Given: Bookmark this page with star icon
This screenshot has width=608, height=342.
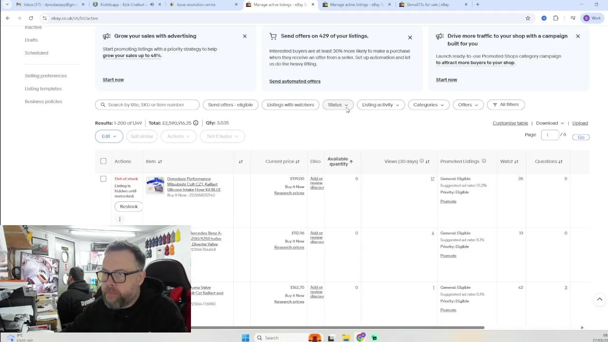Looking at the screenshot, I should tap(528, 18).
